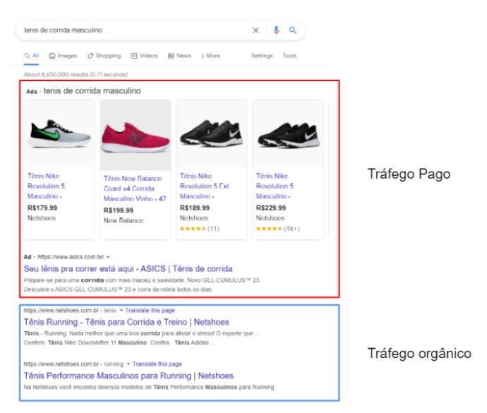Click the New Balance seller name
The width and height of the screenshot is (487, 413).
coord(124,221)
